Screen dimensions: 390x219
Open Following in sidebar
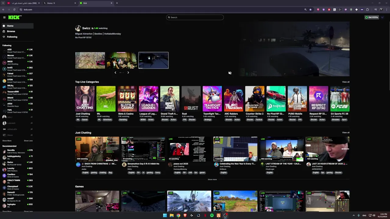pyautogui.click(x=17, y=37)
